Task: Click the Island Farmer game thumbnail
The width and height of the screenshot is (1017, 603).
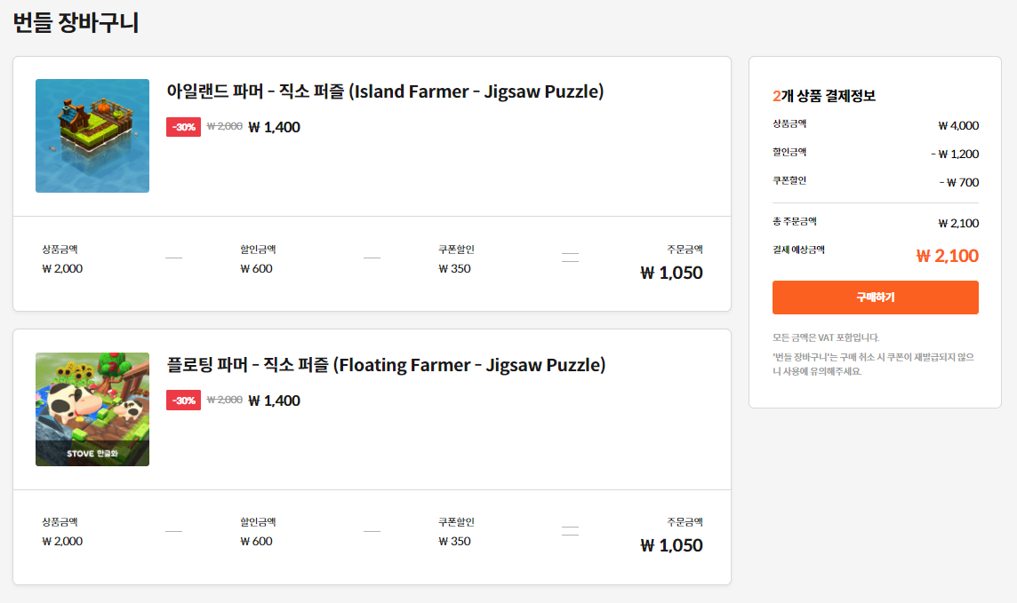Action: click(x=92, y=136)
